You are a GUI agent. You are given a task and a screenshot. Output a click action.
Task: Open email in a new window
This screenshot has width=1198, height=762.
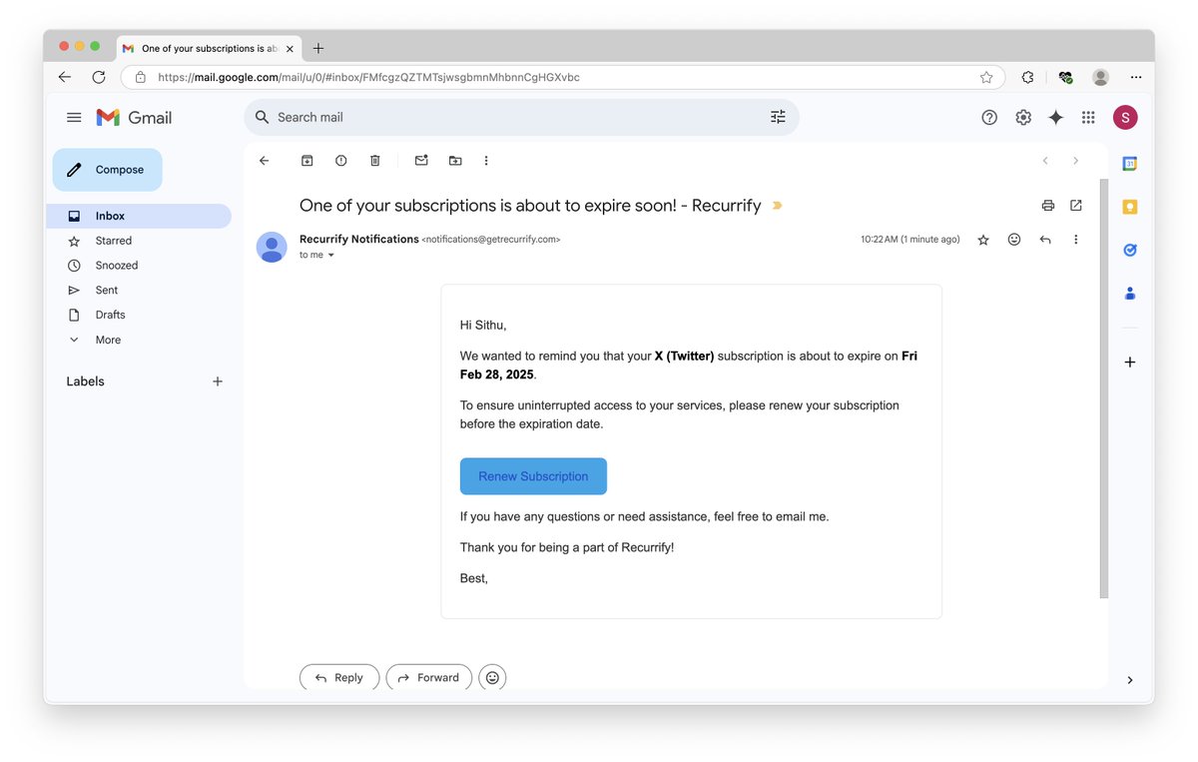pyautogui.click(x=1076, y=206)
